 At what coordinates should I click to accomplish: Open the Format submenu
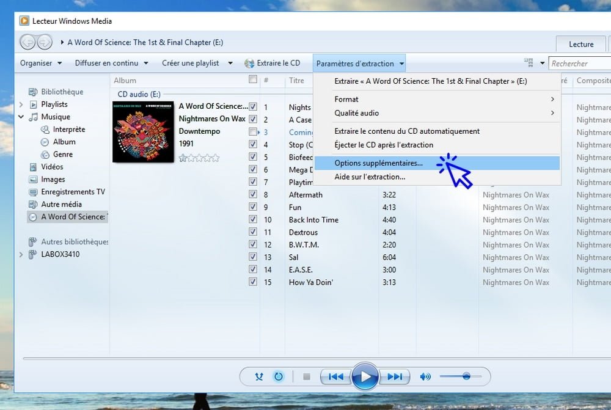tap(437, 100)
